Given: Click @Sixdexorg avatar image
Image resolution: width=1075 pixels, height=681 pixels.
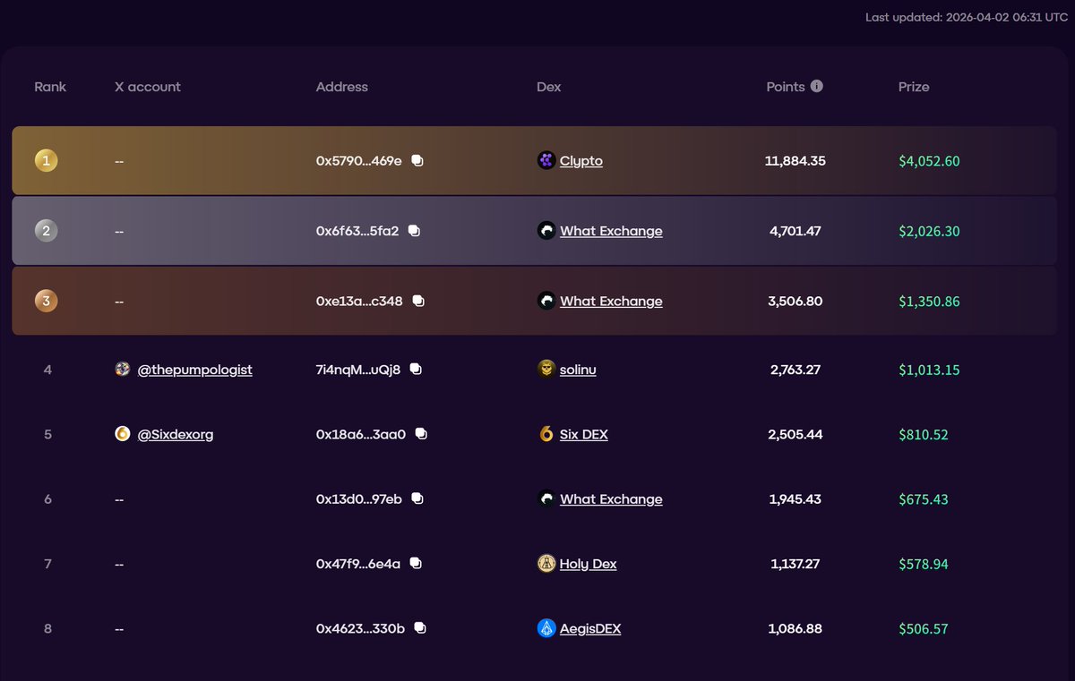Looking at the screenshot, I should pyautogui.click(x=123, y=434).
